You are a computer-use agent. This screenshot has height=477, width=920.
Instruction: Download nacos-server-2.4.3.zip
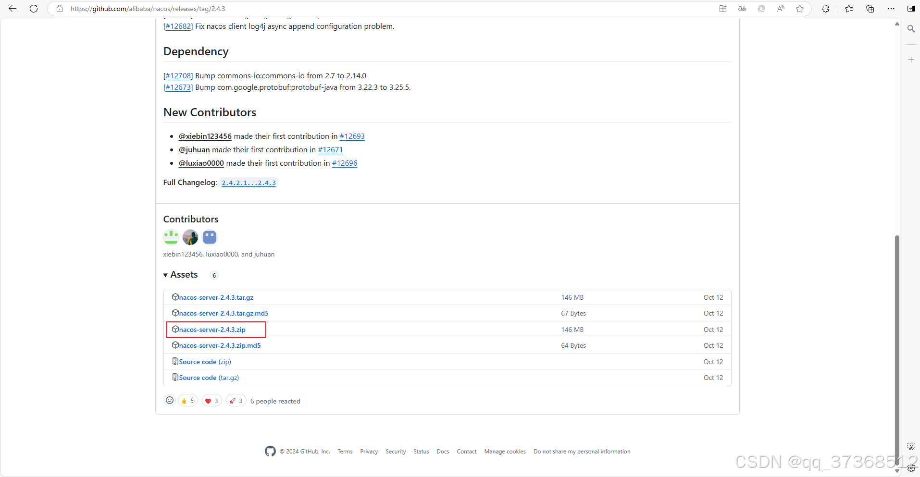tap(212, 330)
